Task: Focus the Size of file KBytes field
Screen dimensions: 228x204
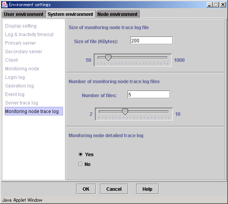Action: (x=151, y=41)
